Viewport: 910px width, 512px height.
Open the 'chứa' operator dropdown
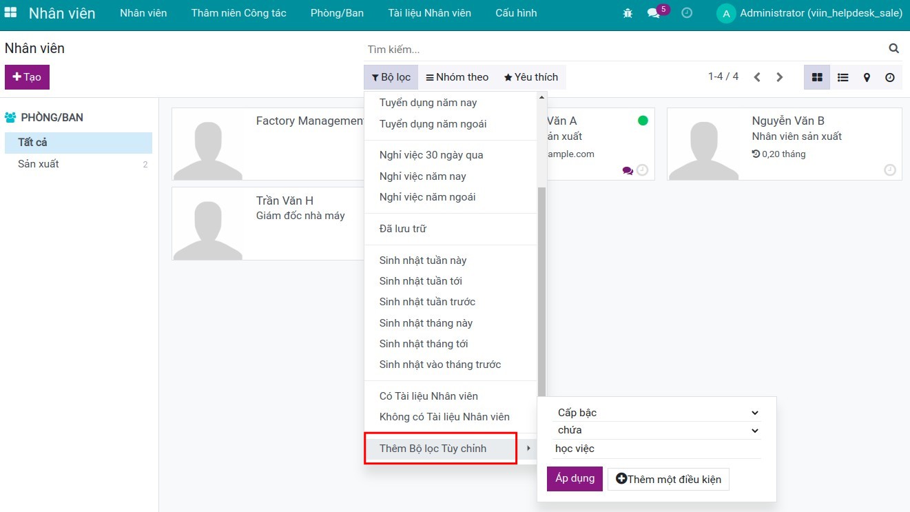pos(657,430)
